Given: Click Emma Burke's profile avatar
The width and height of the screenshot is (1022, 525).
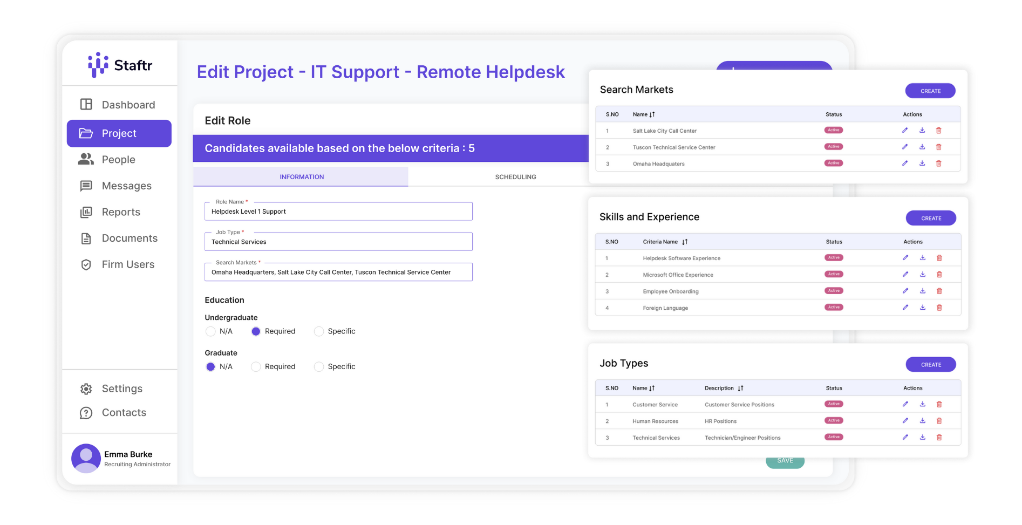Looking at the screenshot, I should (x=86, y=459).
